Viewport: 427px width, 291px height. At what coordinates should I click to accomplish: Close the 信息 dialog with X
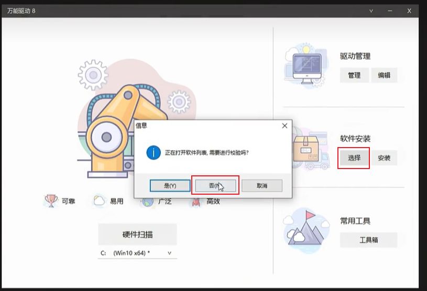(x=284, y=126)
